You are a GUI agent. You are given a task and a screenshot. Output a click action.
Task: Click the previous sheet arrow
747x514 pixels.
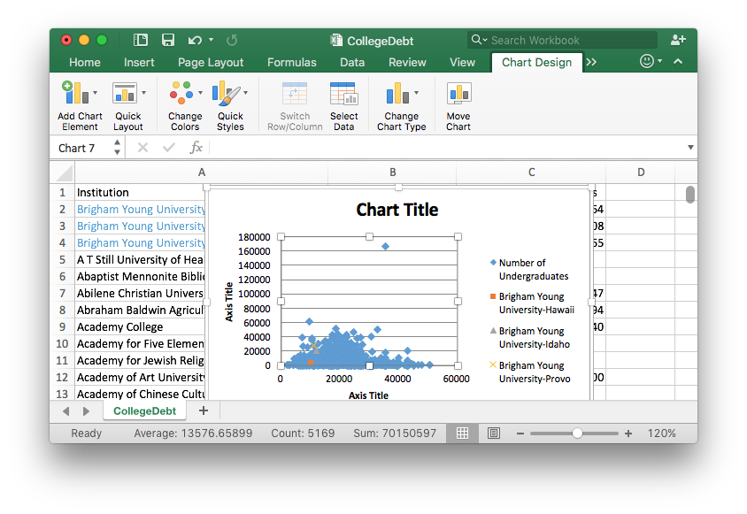(x=66, y=411)
